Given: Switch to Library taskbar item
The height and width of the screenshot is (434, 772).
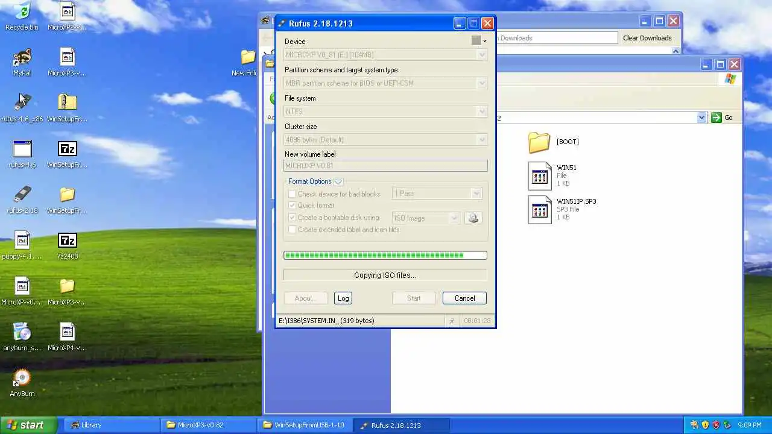Looking at the screenshot, I should [112, 425].
